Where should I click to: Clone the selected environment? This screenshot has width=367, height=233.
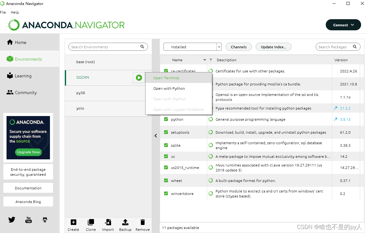click(91, 225)
